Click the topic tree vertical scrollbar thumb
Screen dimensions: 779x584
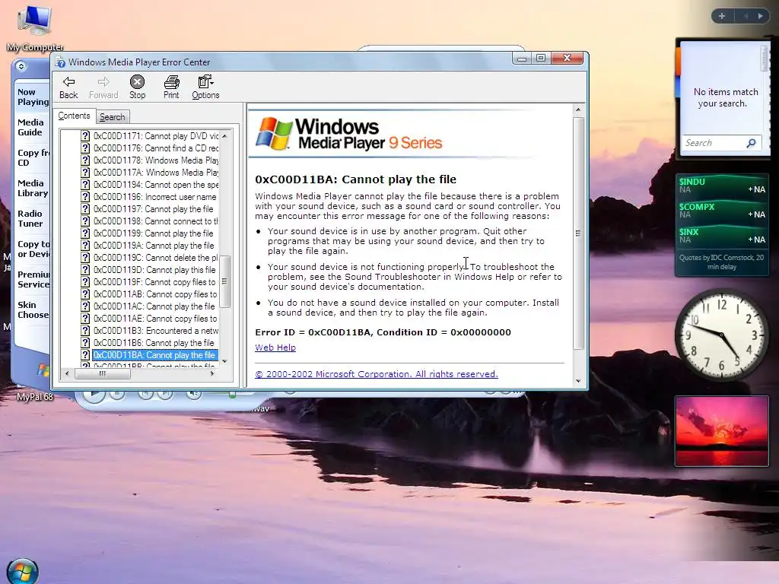click(x=224, y=281)
